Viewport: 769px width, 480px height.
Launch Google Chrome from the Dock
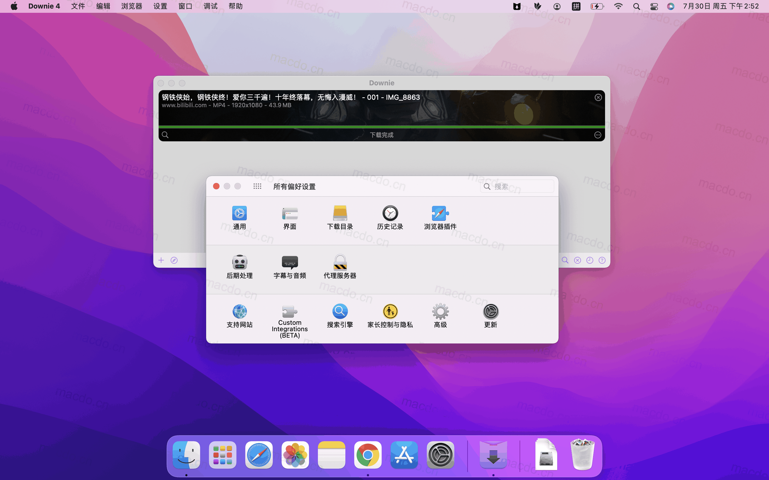(368, 455)
